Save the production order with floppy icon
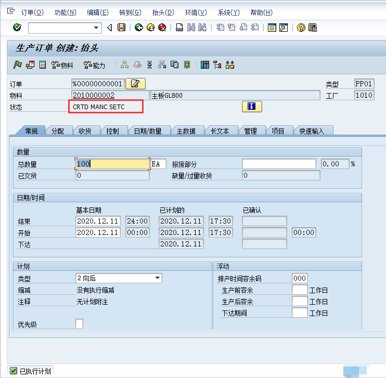The height and width of the screenshot is (378, 386). click(x=121, y=28)
